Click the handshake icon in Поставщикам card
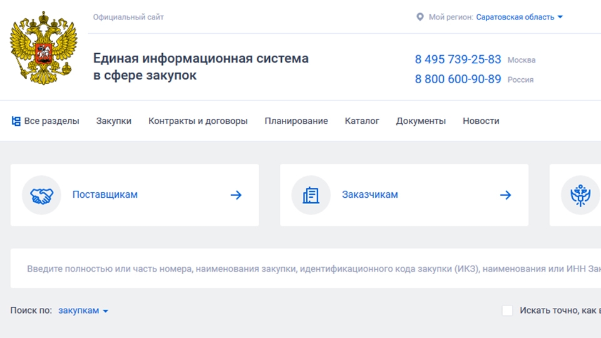601x338 pixels. tap(41, 195)
